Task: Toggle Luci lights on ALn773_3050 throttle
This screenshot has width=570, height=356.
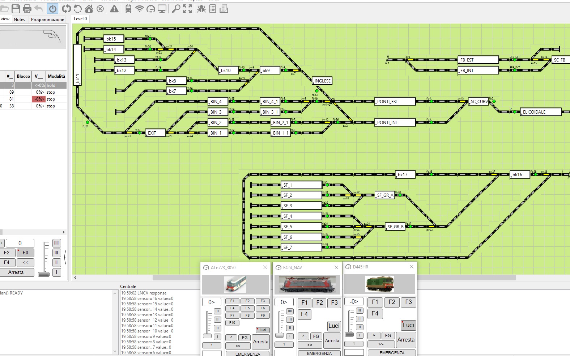Action: pos(263,330)
